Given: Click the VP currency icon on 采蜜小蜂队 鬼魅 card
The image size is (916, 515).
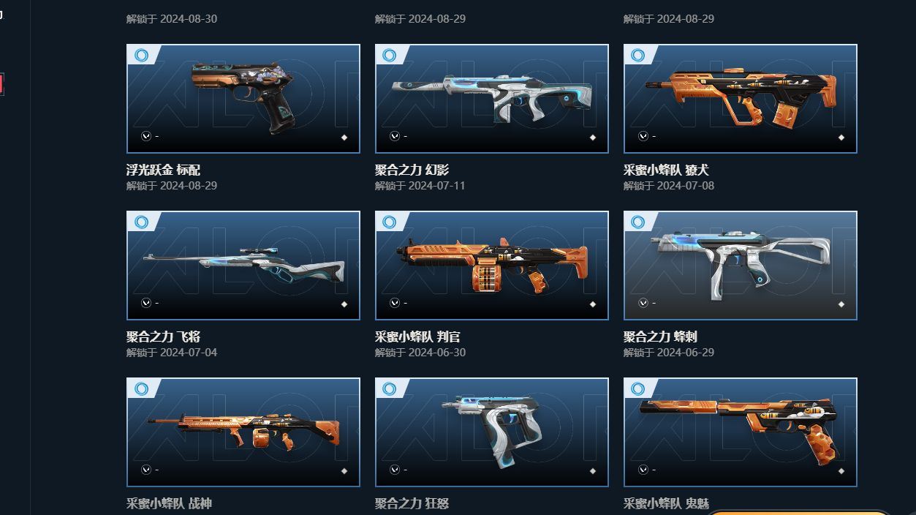Looking at the screenshot, I should [x=643, y=470].
